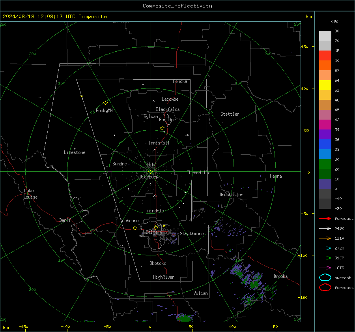
Task: Click the Calgary city label
Action: click(154, 232)
